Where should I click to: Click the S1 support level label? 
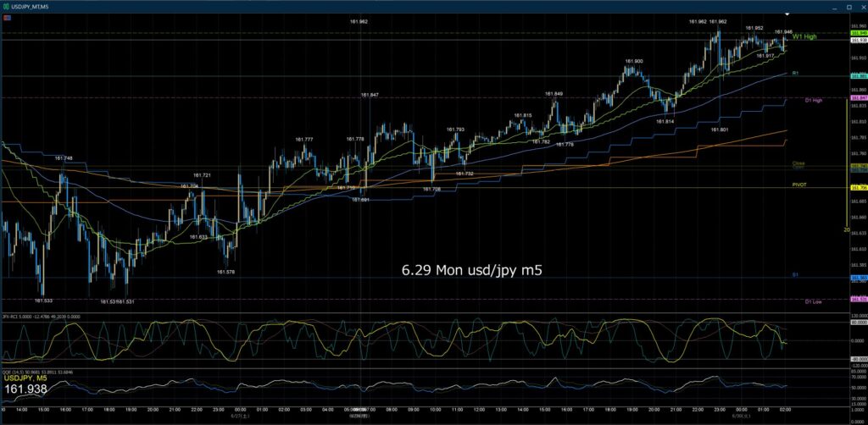[795, 274]
